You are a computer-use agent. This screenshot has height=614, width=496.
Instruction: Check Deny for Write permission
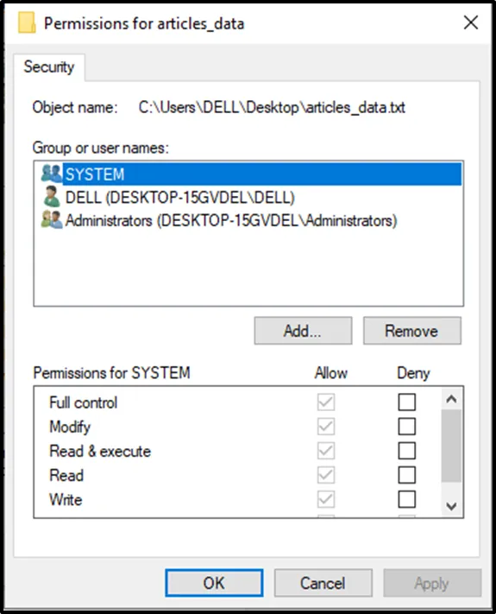(407, 499)
